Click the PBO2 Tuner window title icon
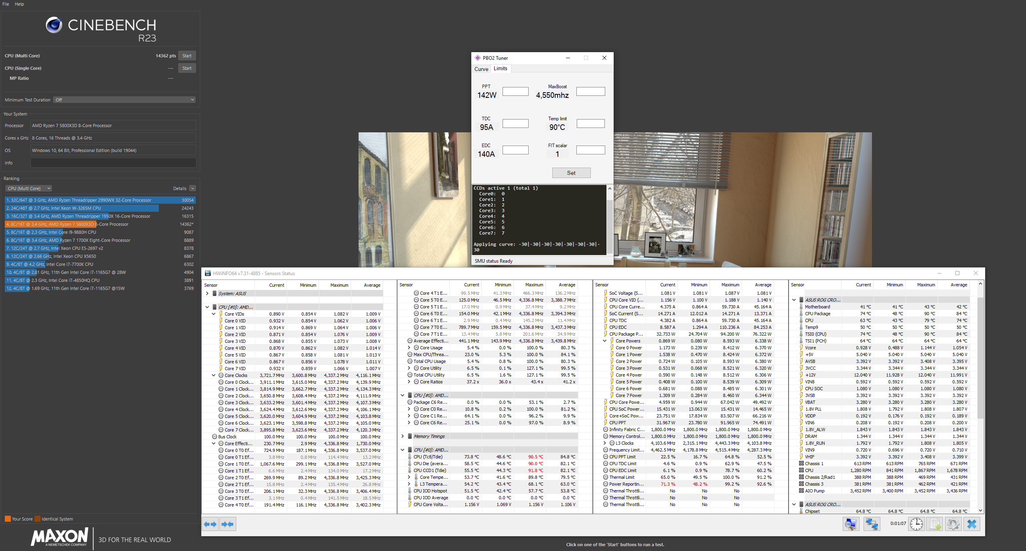1026x551 pixels. pos(477,58)
